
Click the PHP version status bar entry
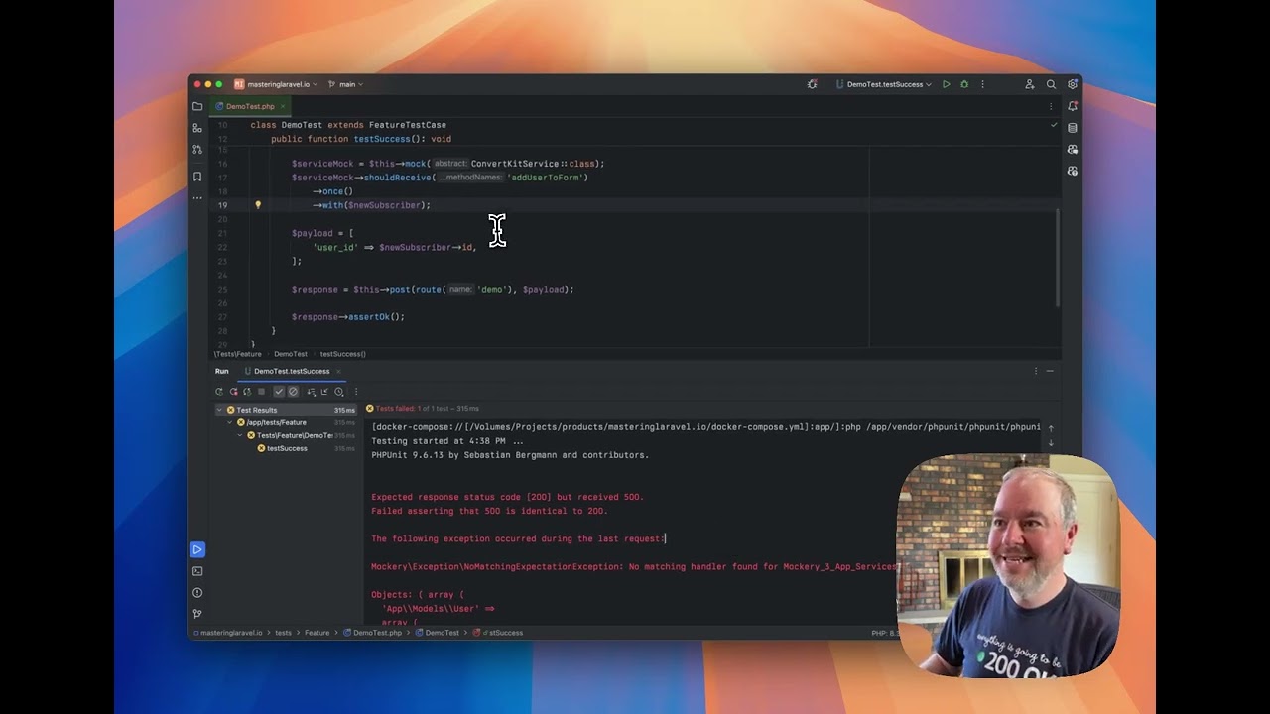(x=885, y=633)
